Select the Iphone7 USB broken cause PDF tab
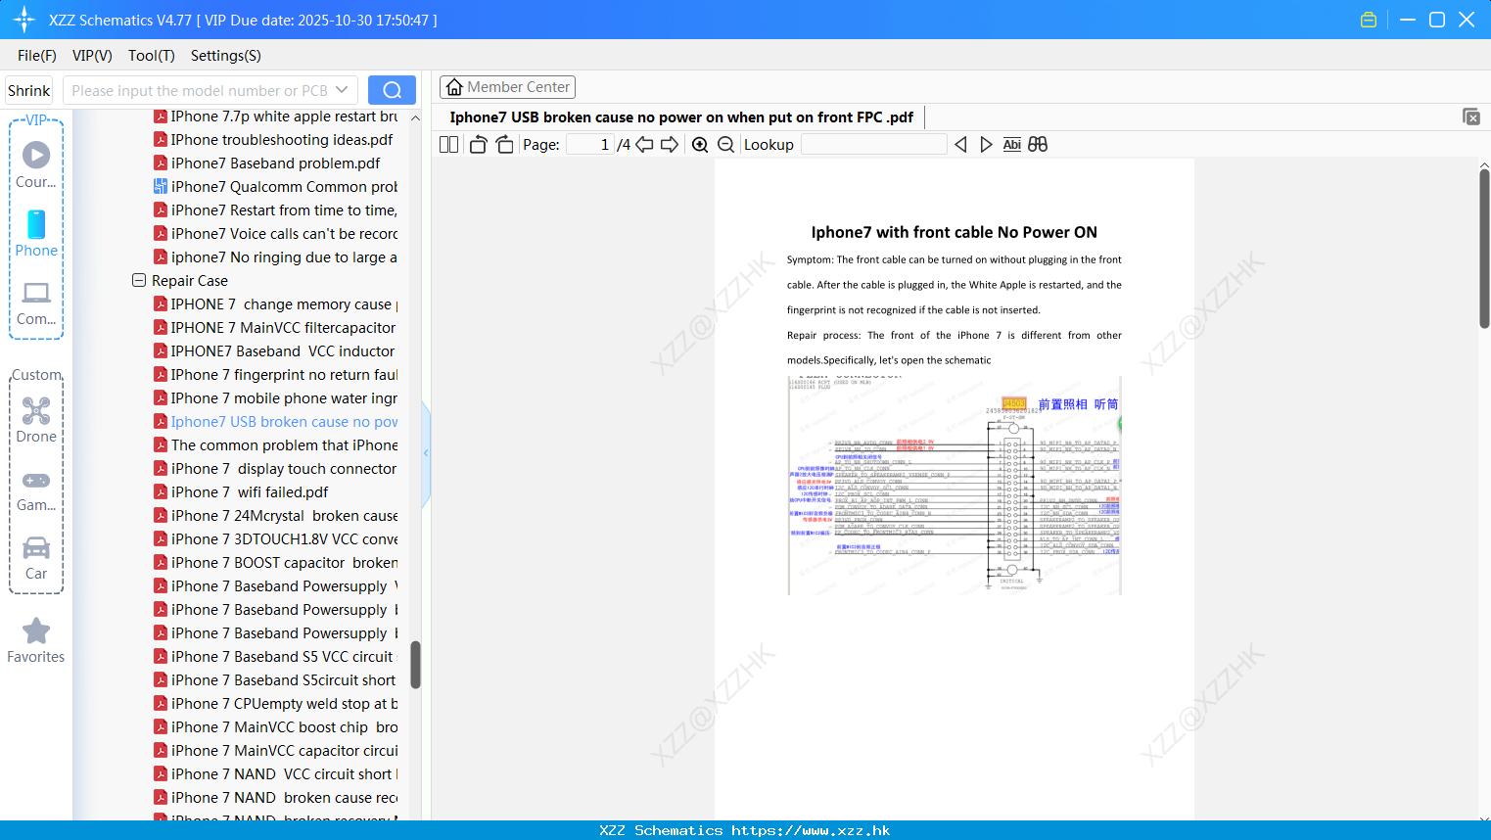 pos(681,117)
